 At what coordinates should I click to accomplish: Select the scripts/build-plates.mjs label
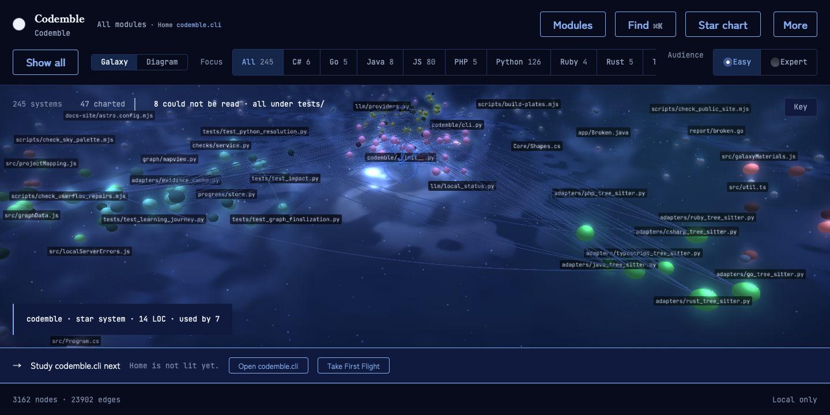point(518,104)
